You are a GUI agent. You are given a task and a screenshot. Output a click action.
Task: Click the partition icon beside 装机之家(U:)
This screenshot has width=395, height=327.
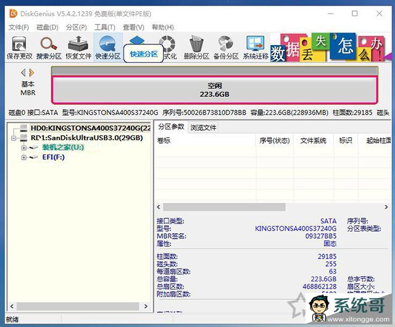tap(33, 147)
